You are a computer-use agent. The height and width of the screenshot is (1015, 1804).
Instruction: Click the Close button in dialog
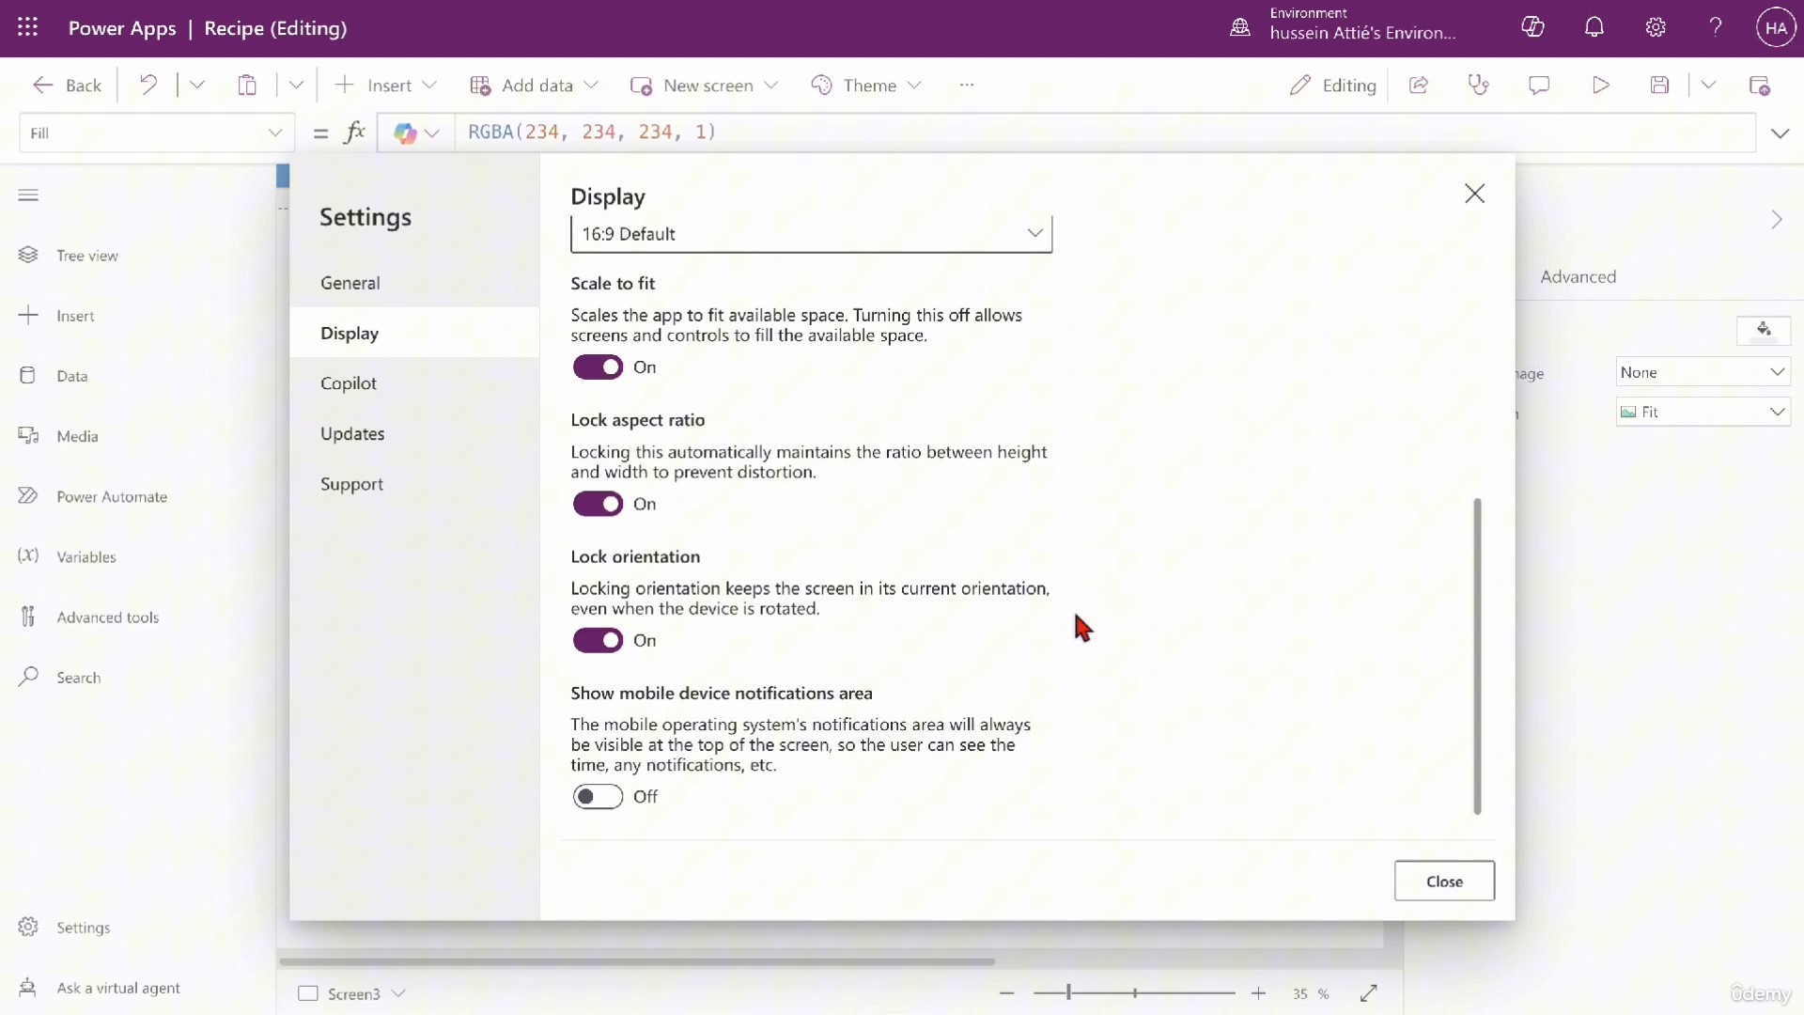click(x=1444, y=882)
